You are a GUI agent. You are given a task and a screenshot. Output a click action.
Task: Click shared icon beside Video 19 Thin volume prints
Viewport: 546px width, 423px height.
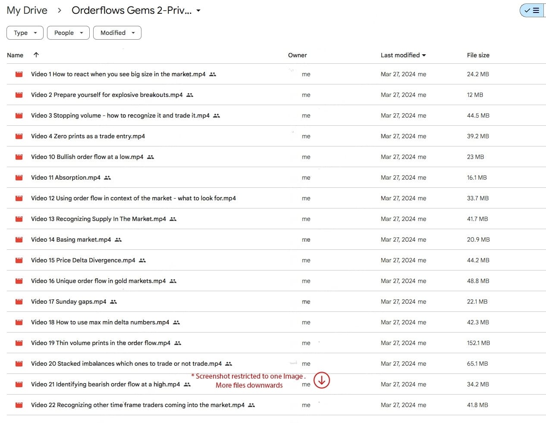click(178, 343)
